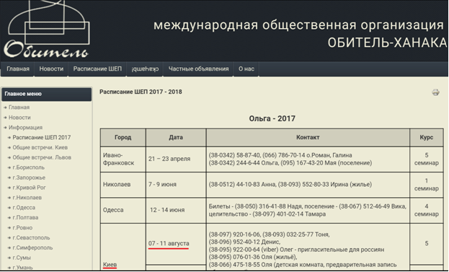This screenshot has height=272, width=449.
Task: Click the 07 - 11 августа date
Action: click(169, 243)
